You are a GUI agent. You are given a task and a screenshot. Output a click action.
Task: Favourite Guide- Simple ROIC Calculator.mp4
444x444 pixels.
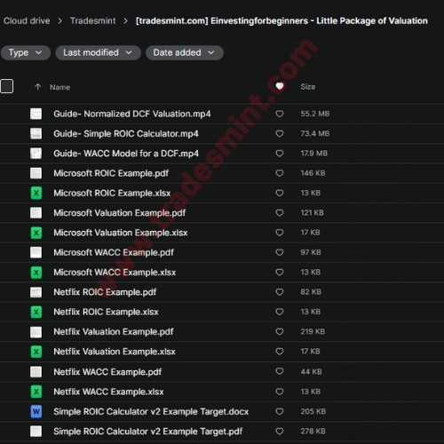tap(280, 133)
